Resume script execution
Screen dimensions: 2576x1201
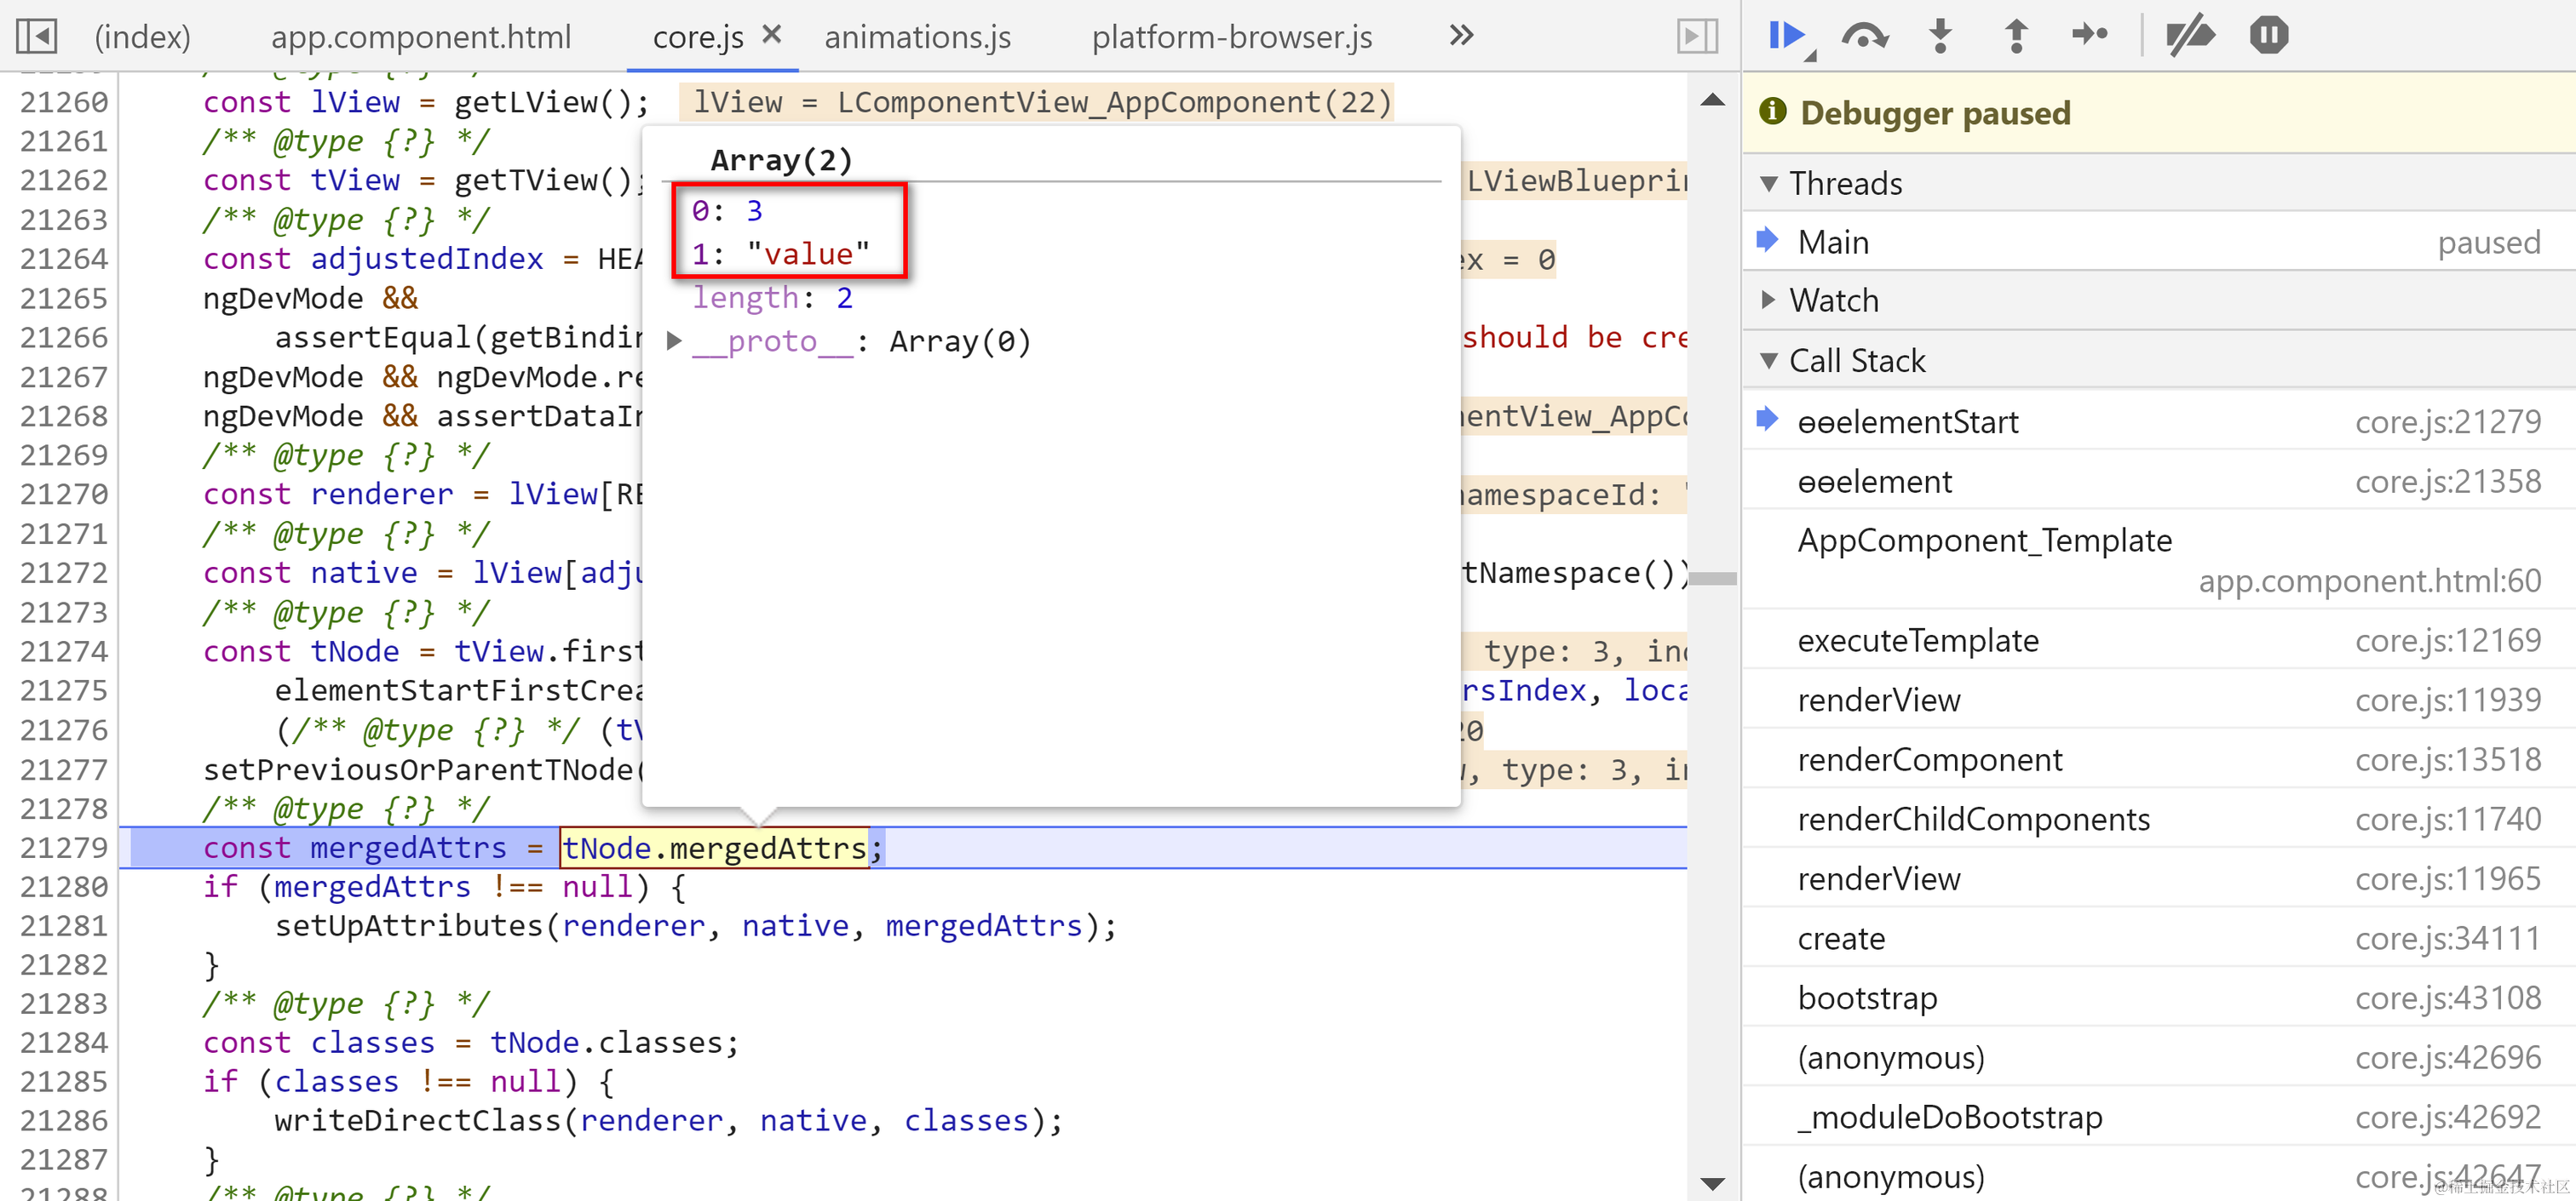click(x=1787, y=36)
